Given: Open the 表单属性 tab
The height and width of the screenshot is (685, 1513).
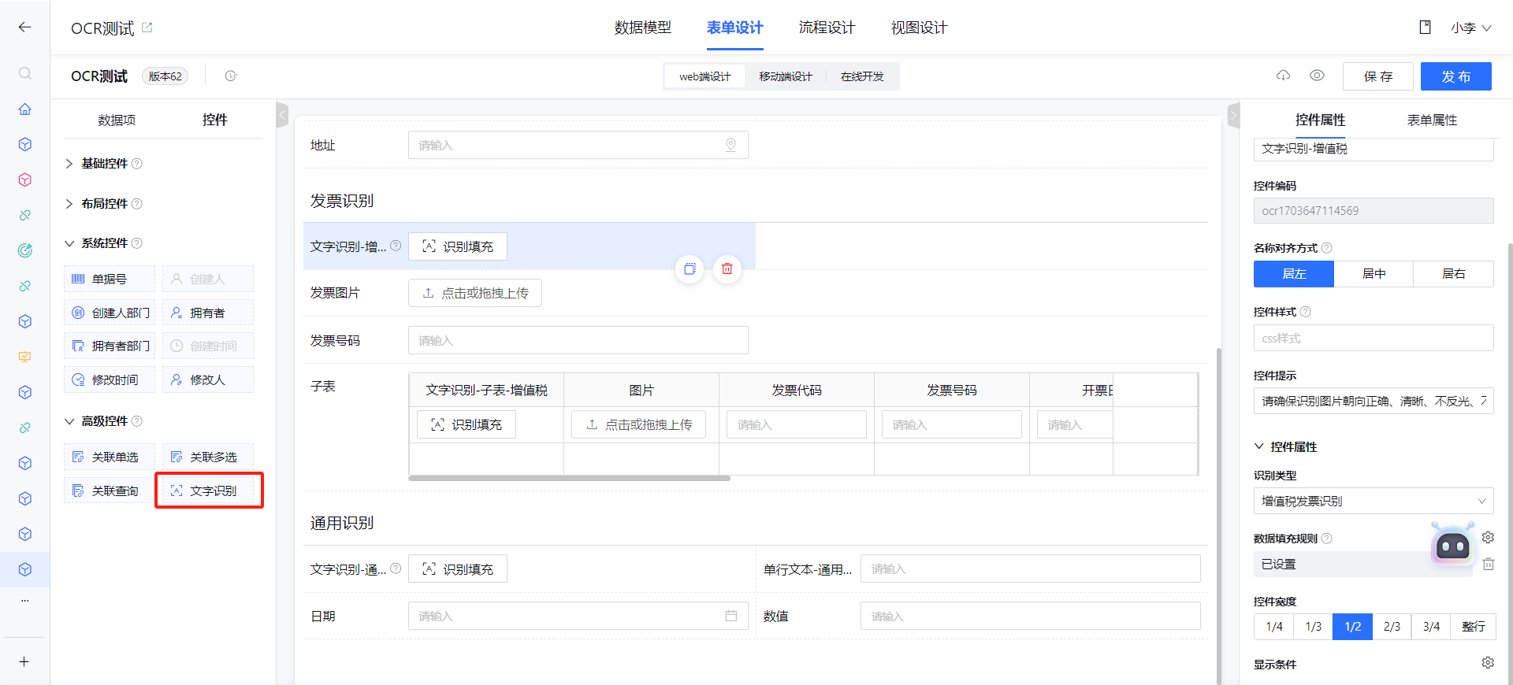Looking at the screenshot, I should 1432,120.
